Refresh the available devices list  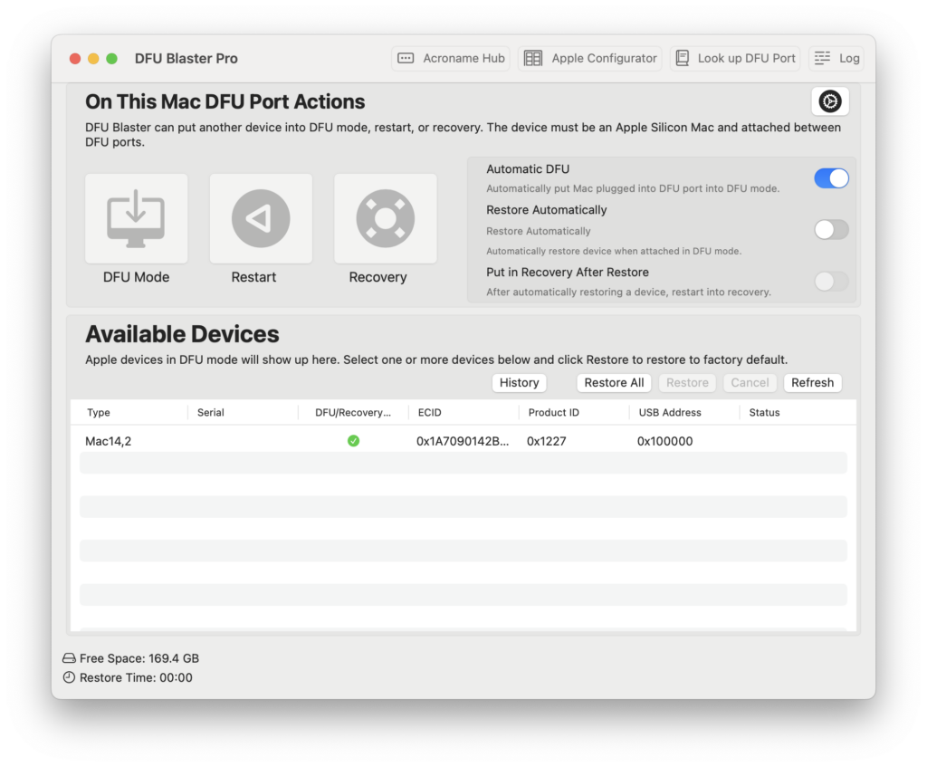click(x=812, y=383)
